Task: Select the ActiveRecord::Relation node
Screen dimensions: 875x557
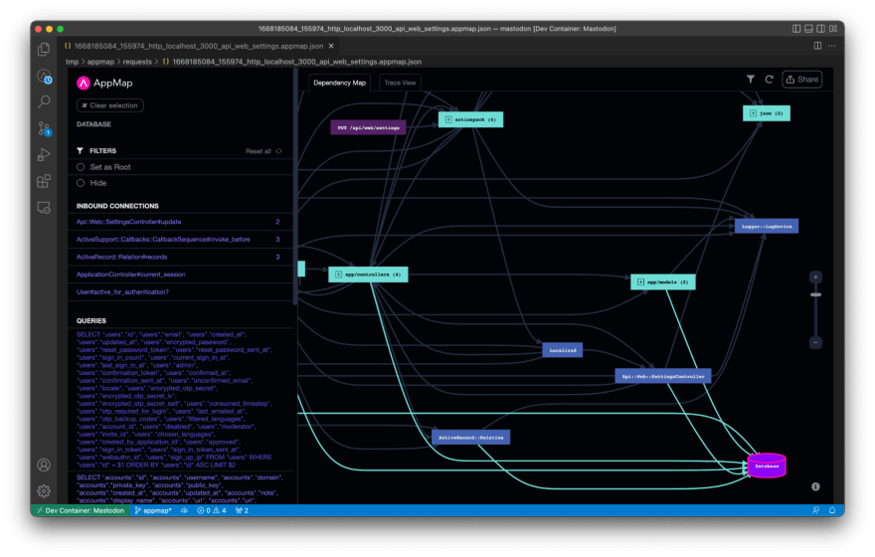Action: click(x=470, y=437)
